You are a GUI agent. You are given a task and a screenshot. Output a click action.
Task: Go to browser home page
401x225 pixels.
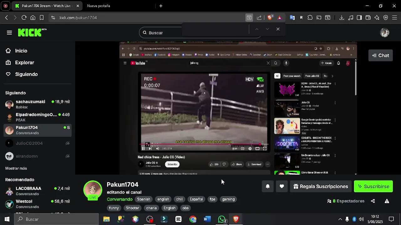tap(33, 18)
